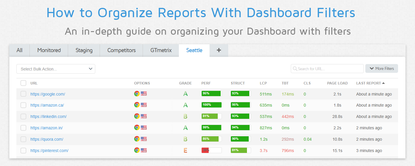The height and width of the screenshot is (166, 415).
Task: Click the magnifier icon in the URL search box
Action: [x=295, y=69]
